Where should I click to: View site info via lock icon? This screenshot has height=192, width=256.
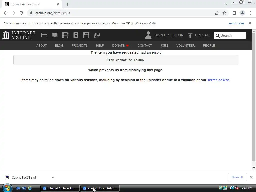[31, 13]
